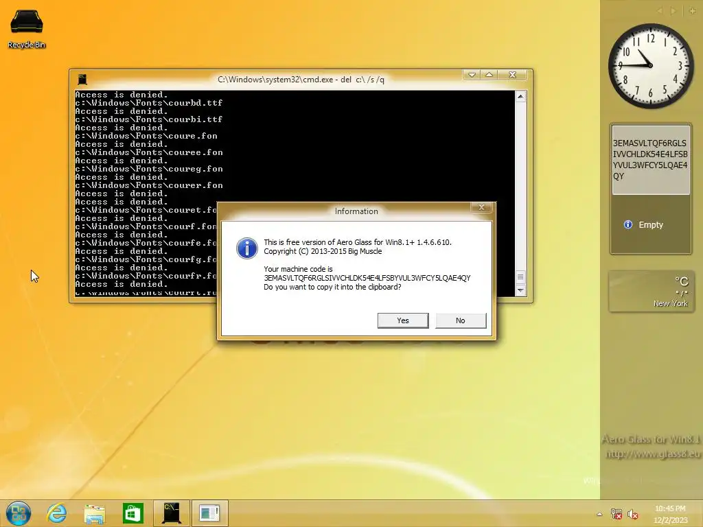
Task: Click the Copyright 2013-2015 Big Muscle text
Action: 323,251
